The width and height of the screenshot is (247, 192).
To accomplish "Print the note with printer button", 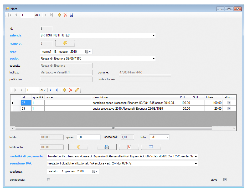I will click(x=107, y=147).
